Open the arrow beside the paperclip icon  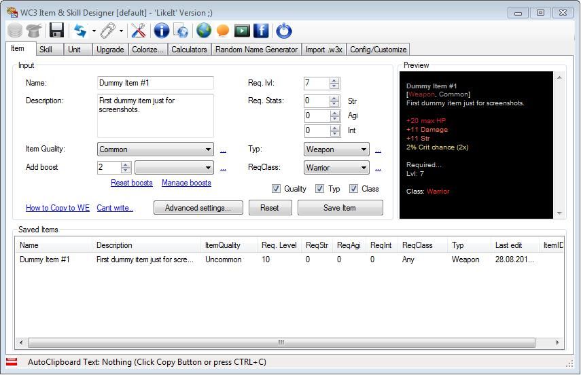coord(121,31)
